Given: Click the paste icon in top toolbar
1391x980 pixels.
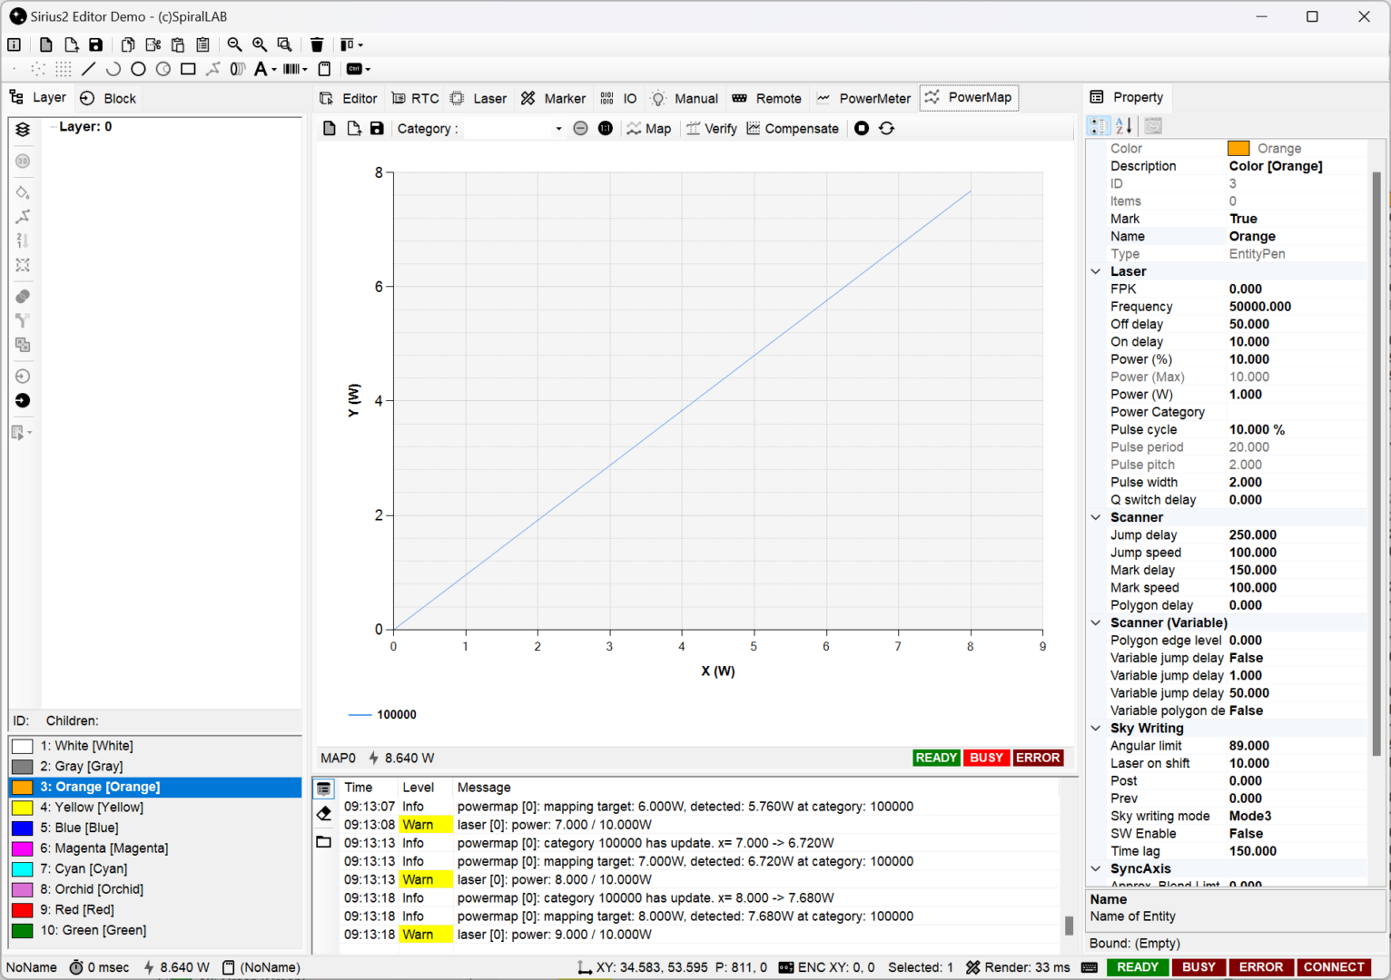Looking at the screenshot, I should pyautogui.click(x=178, y=44).
